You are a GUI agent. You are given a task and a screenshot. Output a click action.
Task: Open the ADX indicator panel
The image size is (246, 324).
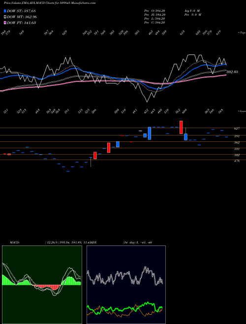(x=126, y=285)
